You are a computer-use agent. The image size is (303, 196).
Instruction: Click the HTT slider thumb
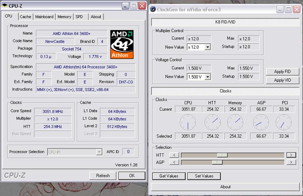(222, 155)
